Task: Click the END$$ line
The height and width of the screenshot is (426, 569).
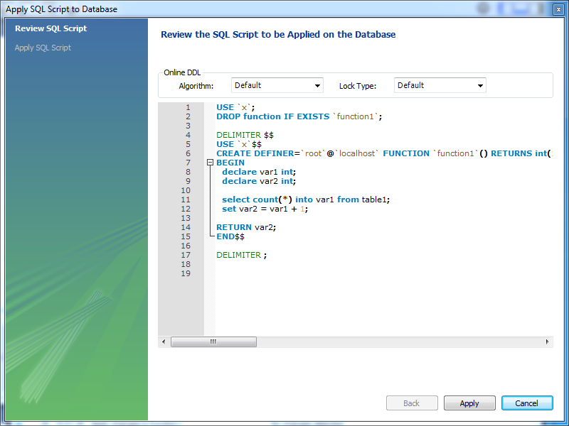Action: (230, 236)
